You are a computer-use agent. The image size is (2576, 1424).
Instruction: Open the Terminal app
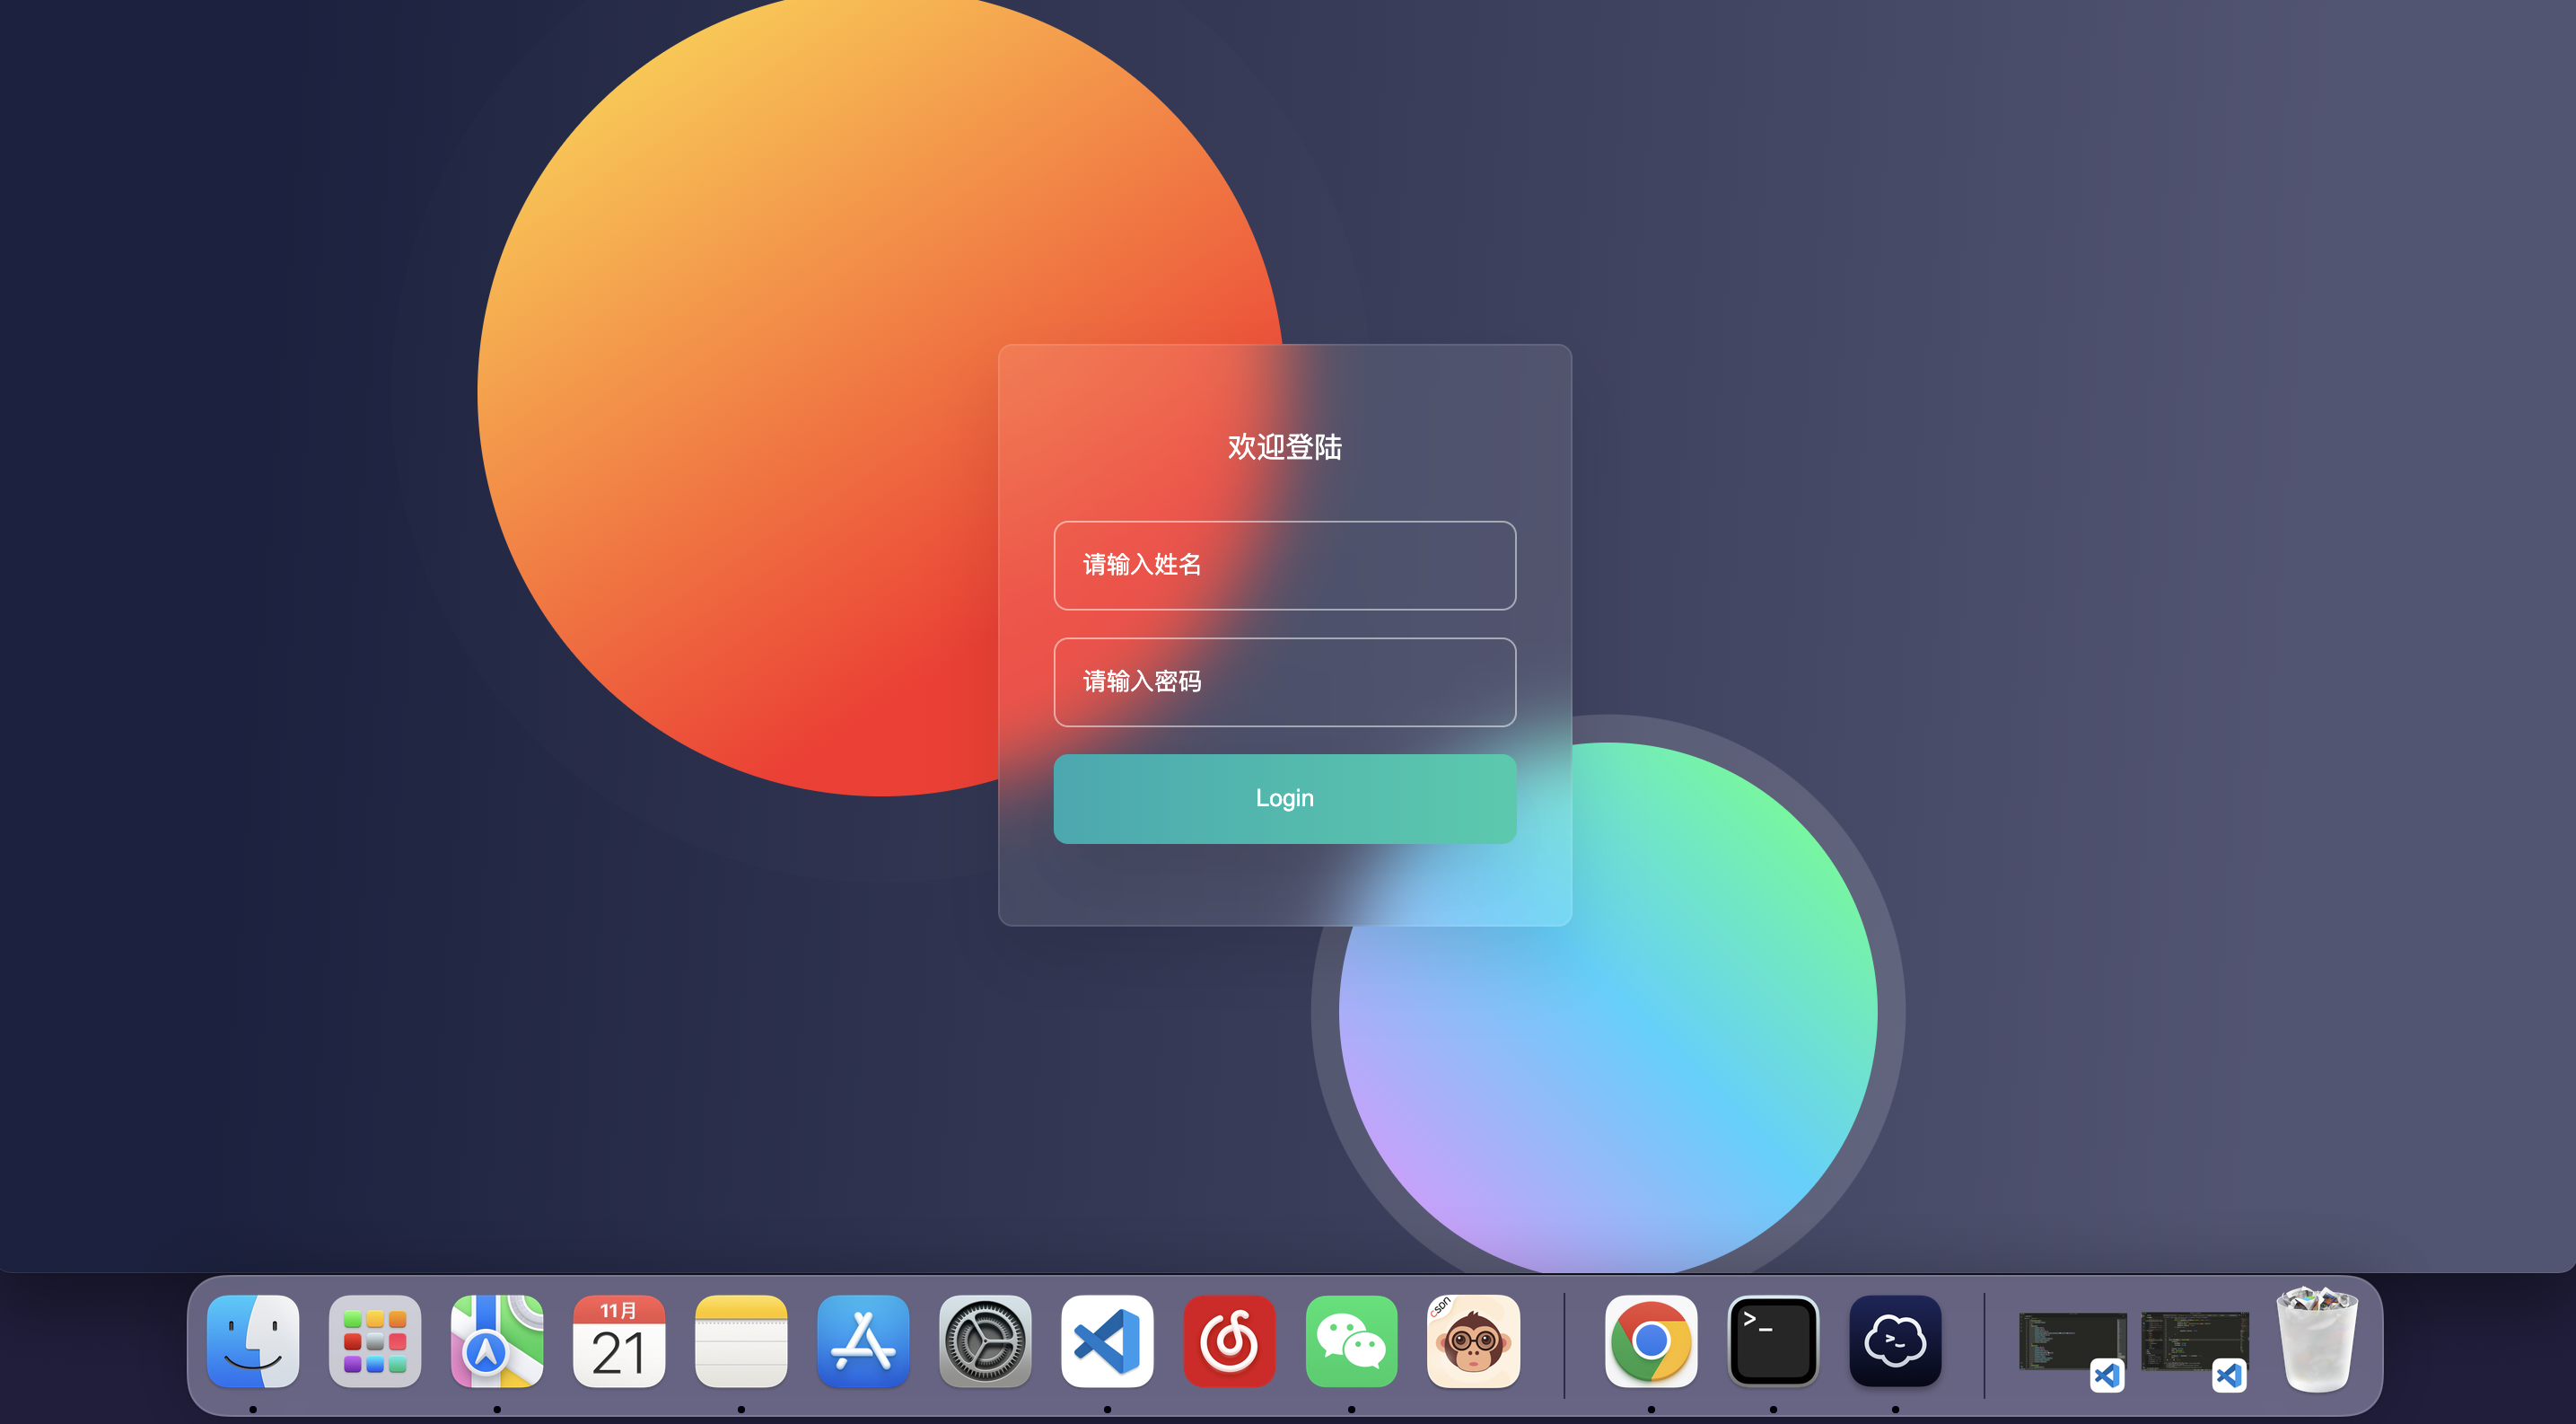point(1773,1341)
